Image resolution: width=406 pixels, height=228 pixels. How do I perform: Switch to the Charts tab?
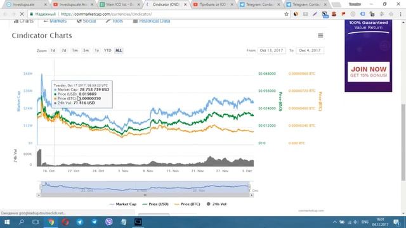(x=24, y=21)
